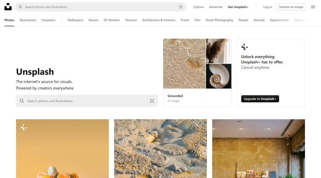Select the Photos tab

[9, 20]
